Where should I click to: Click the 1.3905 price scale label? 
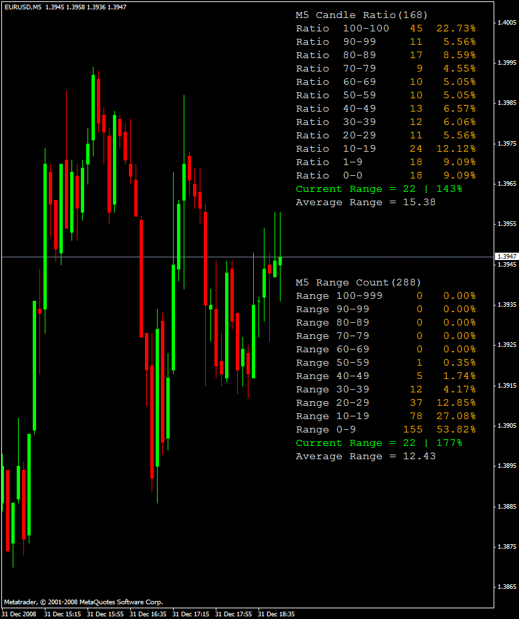pos(507,426)
